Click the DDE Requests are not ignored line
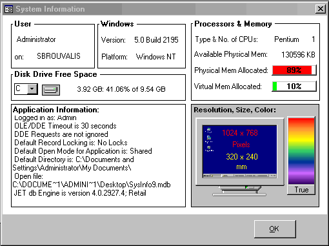Image resolution: width=329 pixels, height=246 pixels. (x=61, y=134)
